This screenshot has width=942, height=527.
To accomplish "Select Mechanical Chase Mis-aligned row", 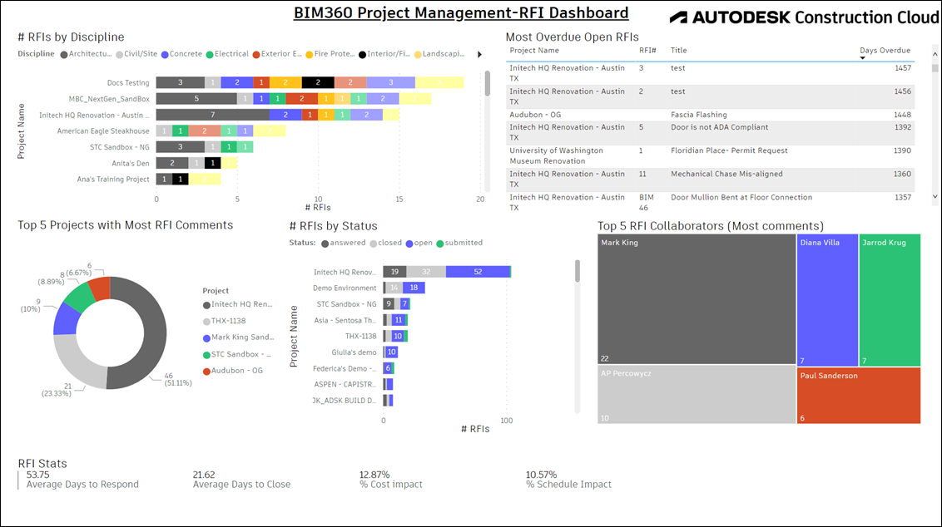I will click(x=710, y=180).
